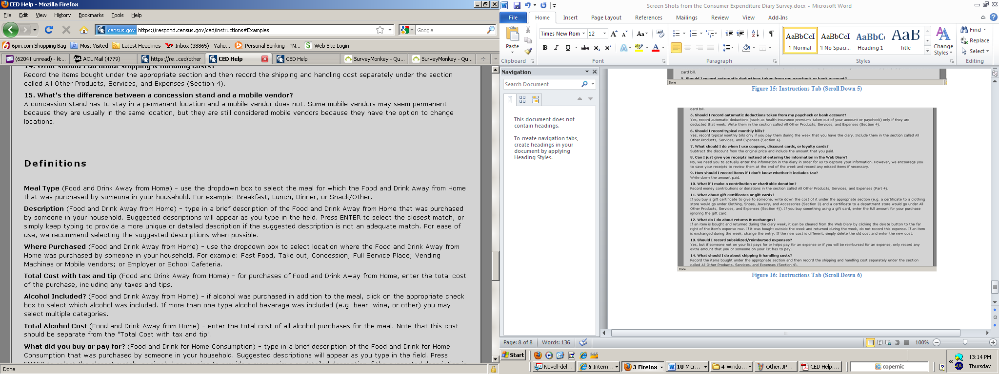Viewport: 999px width, 374px height.
Task: Apply subscript formatting in Word
Action: pyautogui.click(x=597, y=48)
